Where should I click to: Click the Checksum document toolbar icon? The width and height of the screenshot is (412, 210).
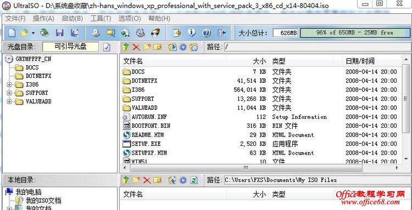coord(177,33)
